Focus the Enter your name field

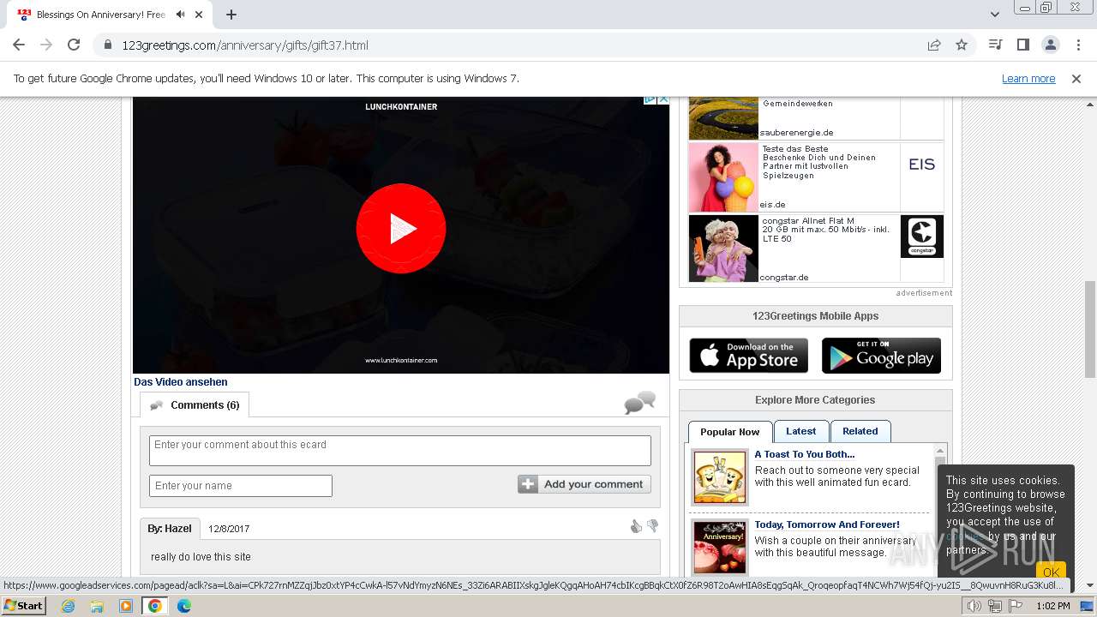click(241, 486)
